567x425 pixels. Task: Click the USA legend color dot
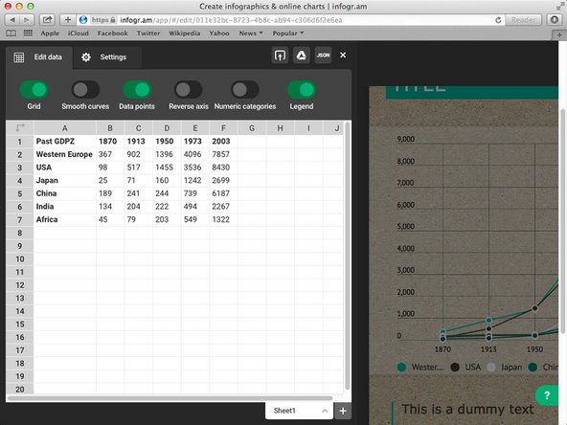tap(455, 368)
